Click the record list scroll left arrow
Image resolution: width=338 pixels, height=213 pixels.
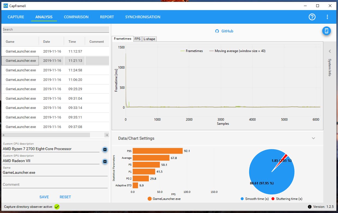[4, 135]
